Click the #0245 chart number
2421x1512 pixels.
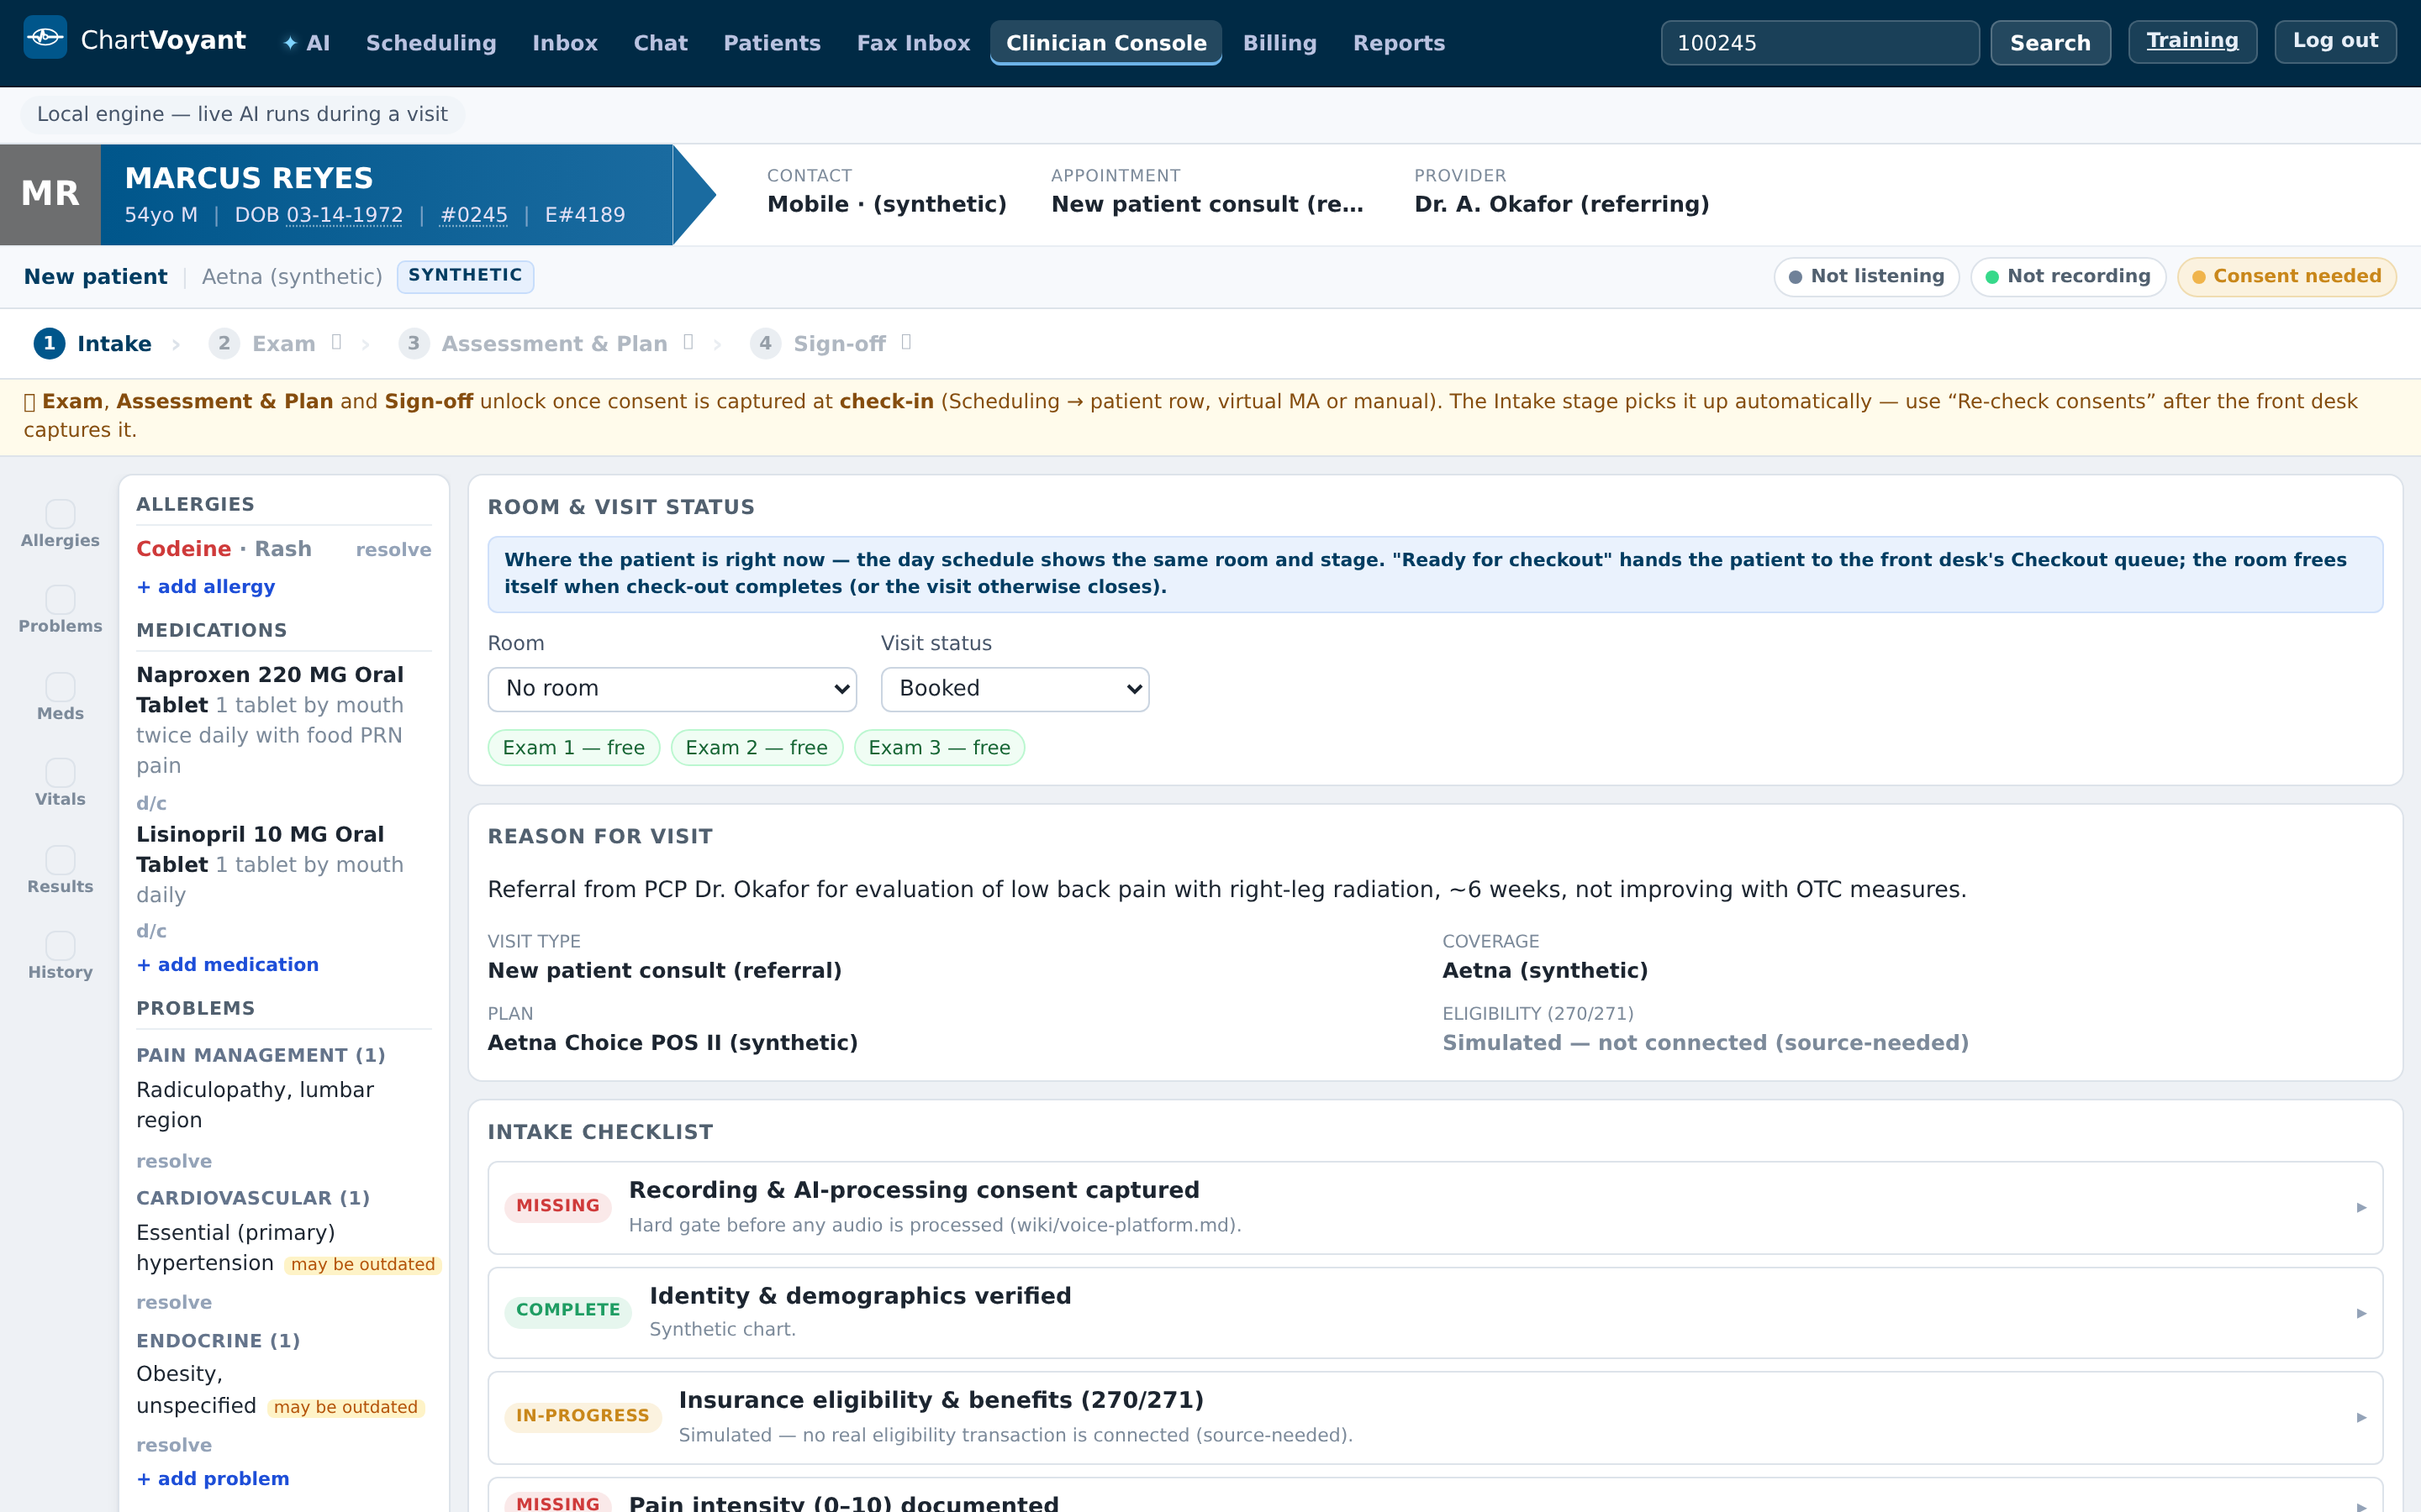474,215
